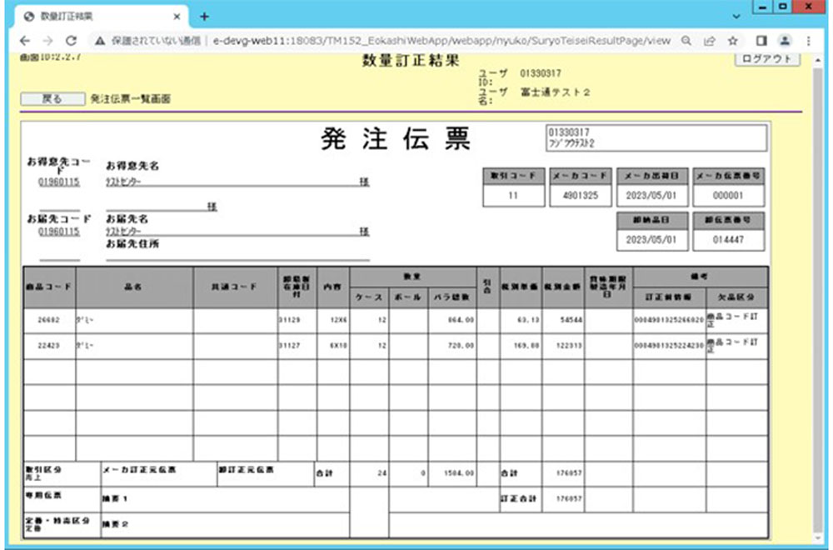Click product code 22423 in the table
Screen dimensions: 833x550
pos(49,346)
